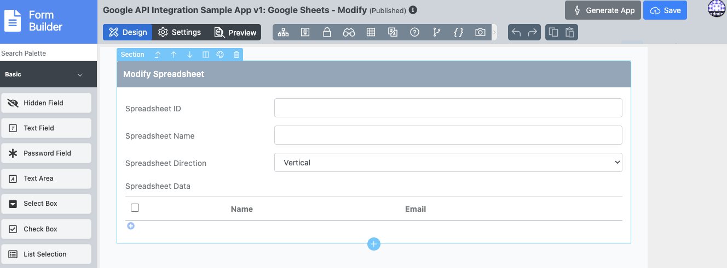The image size is (727, 268).
Task: Select Check Box from the palette
Action: click(47, 229)
